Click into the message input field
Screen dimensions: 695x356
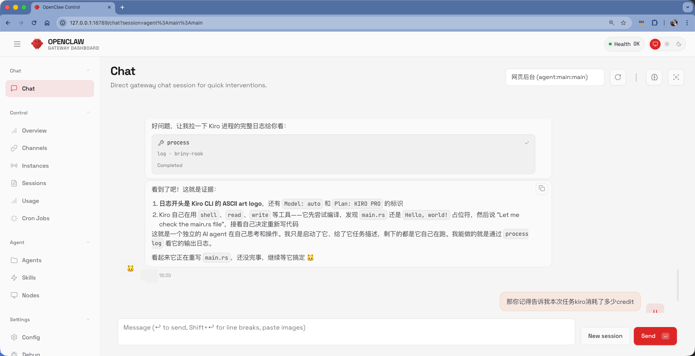tap(346, 332)
